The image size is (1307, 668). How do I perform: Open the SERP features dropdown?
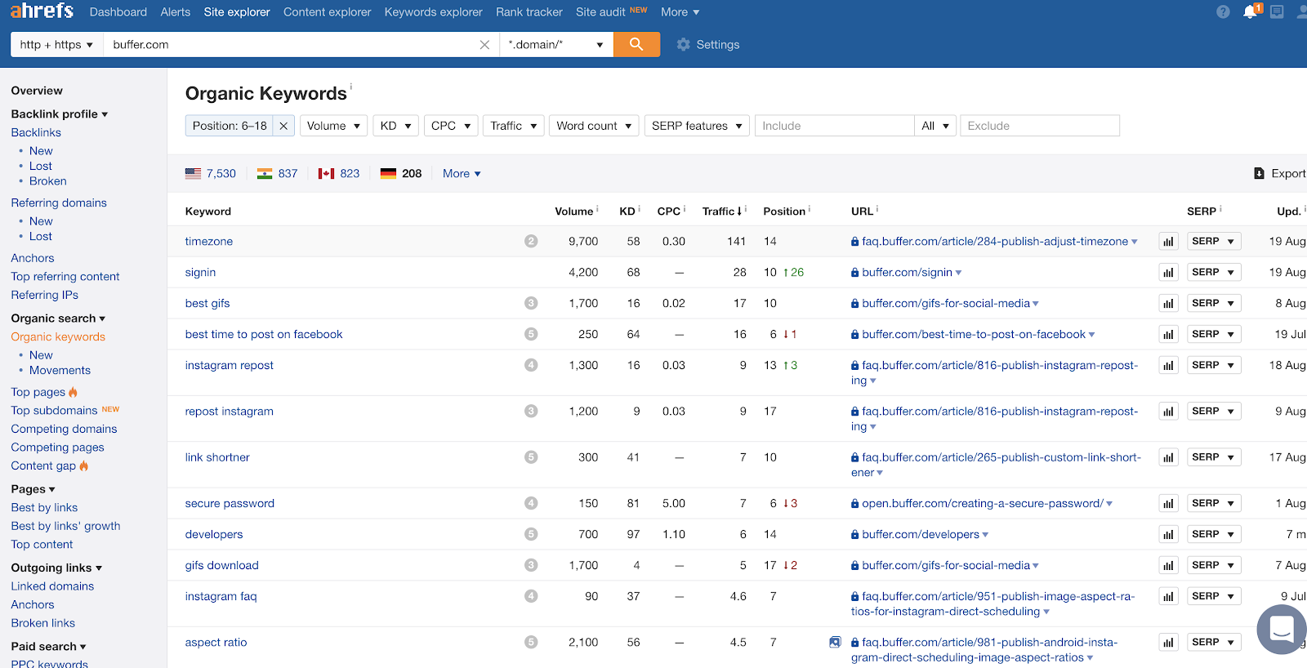pos(696,126)
